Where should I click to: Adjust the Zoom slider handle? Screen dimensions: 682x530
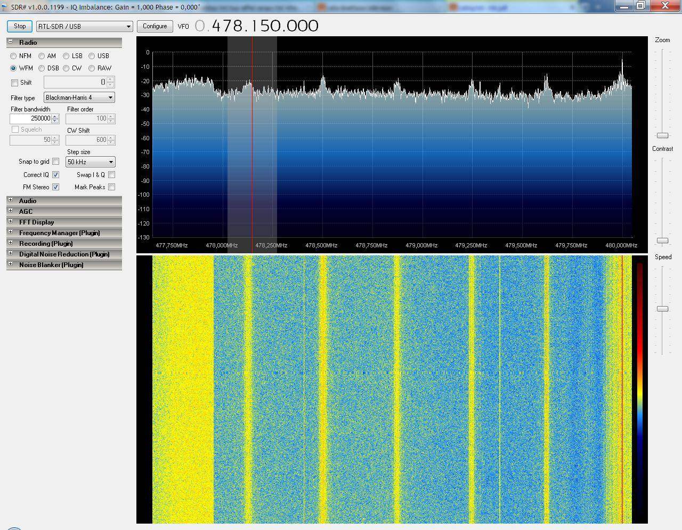pyautogui.click(x=662, y=135)
